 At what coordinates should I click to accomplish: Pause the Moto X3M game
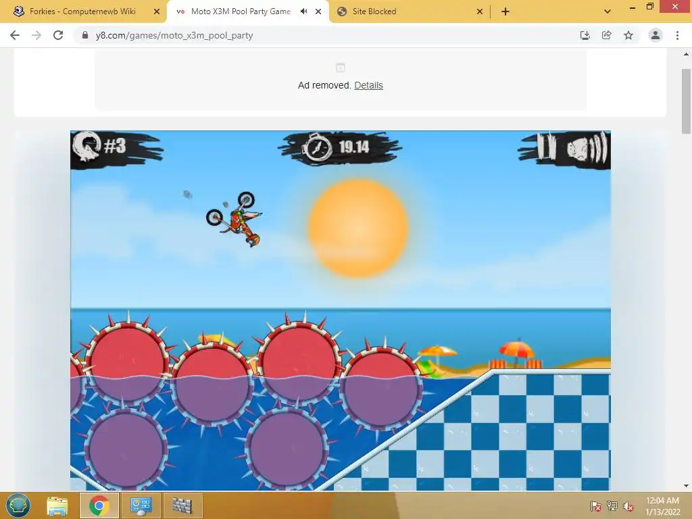(x=546, y=146)
